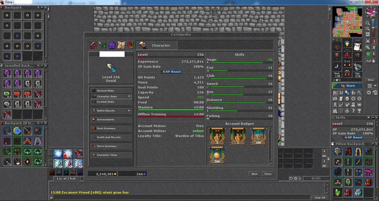Click the gold balance 3,240,301 field
379x201 pixels.
103,174
